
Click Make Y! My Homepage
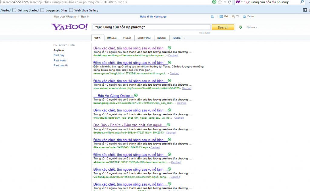point(153,17)
